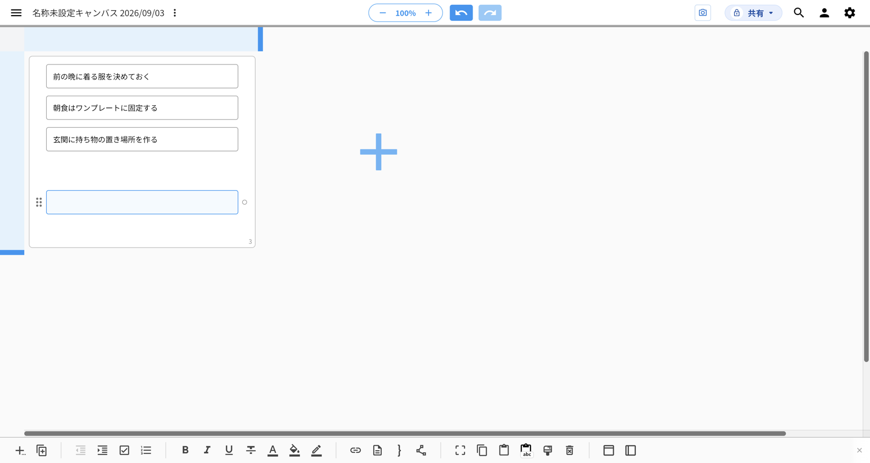The height and width of the screenshot is (463, 870).
Task: Undo the last action
Action: (461, 13)
